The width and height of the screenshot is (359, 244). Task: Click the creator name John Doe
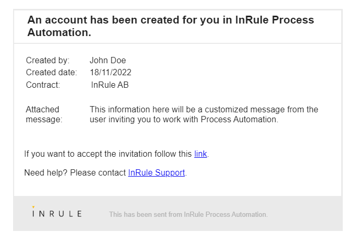tap(108, 61)
